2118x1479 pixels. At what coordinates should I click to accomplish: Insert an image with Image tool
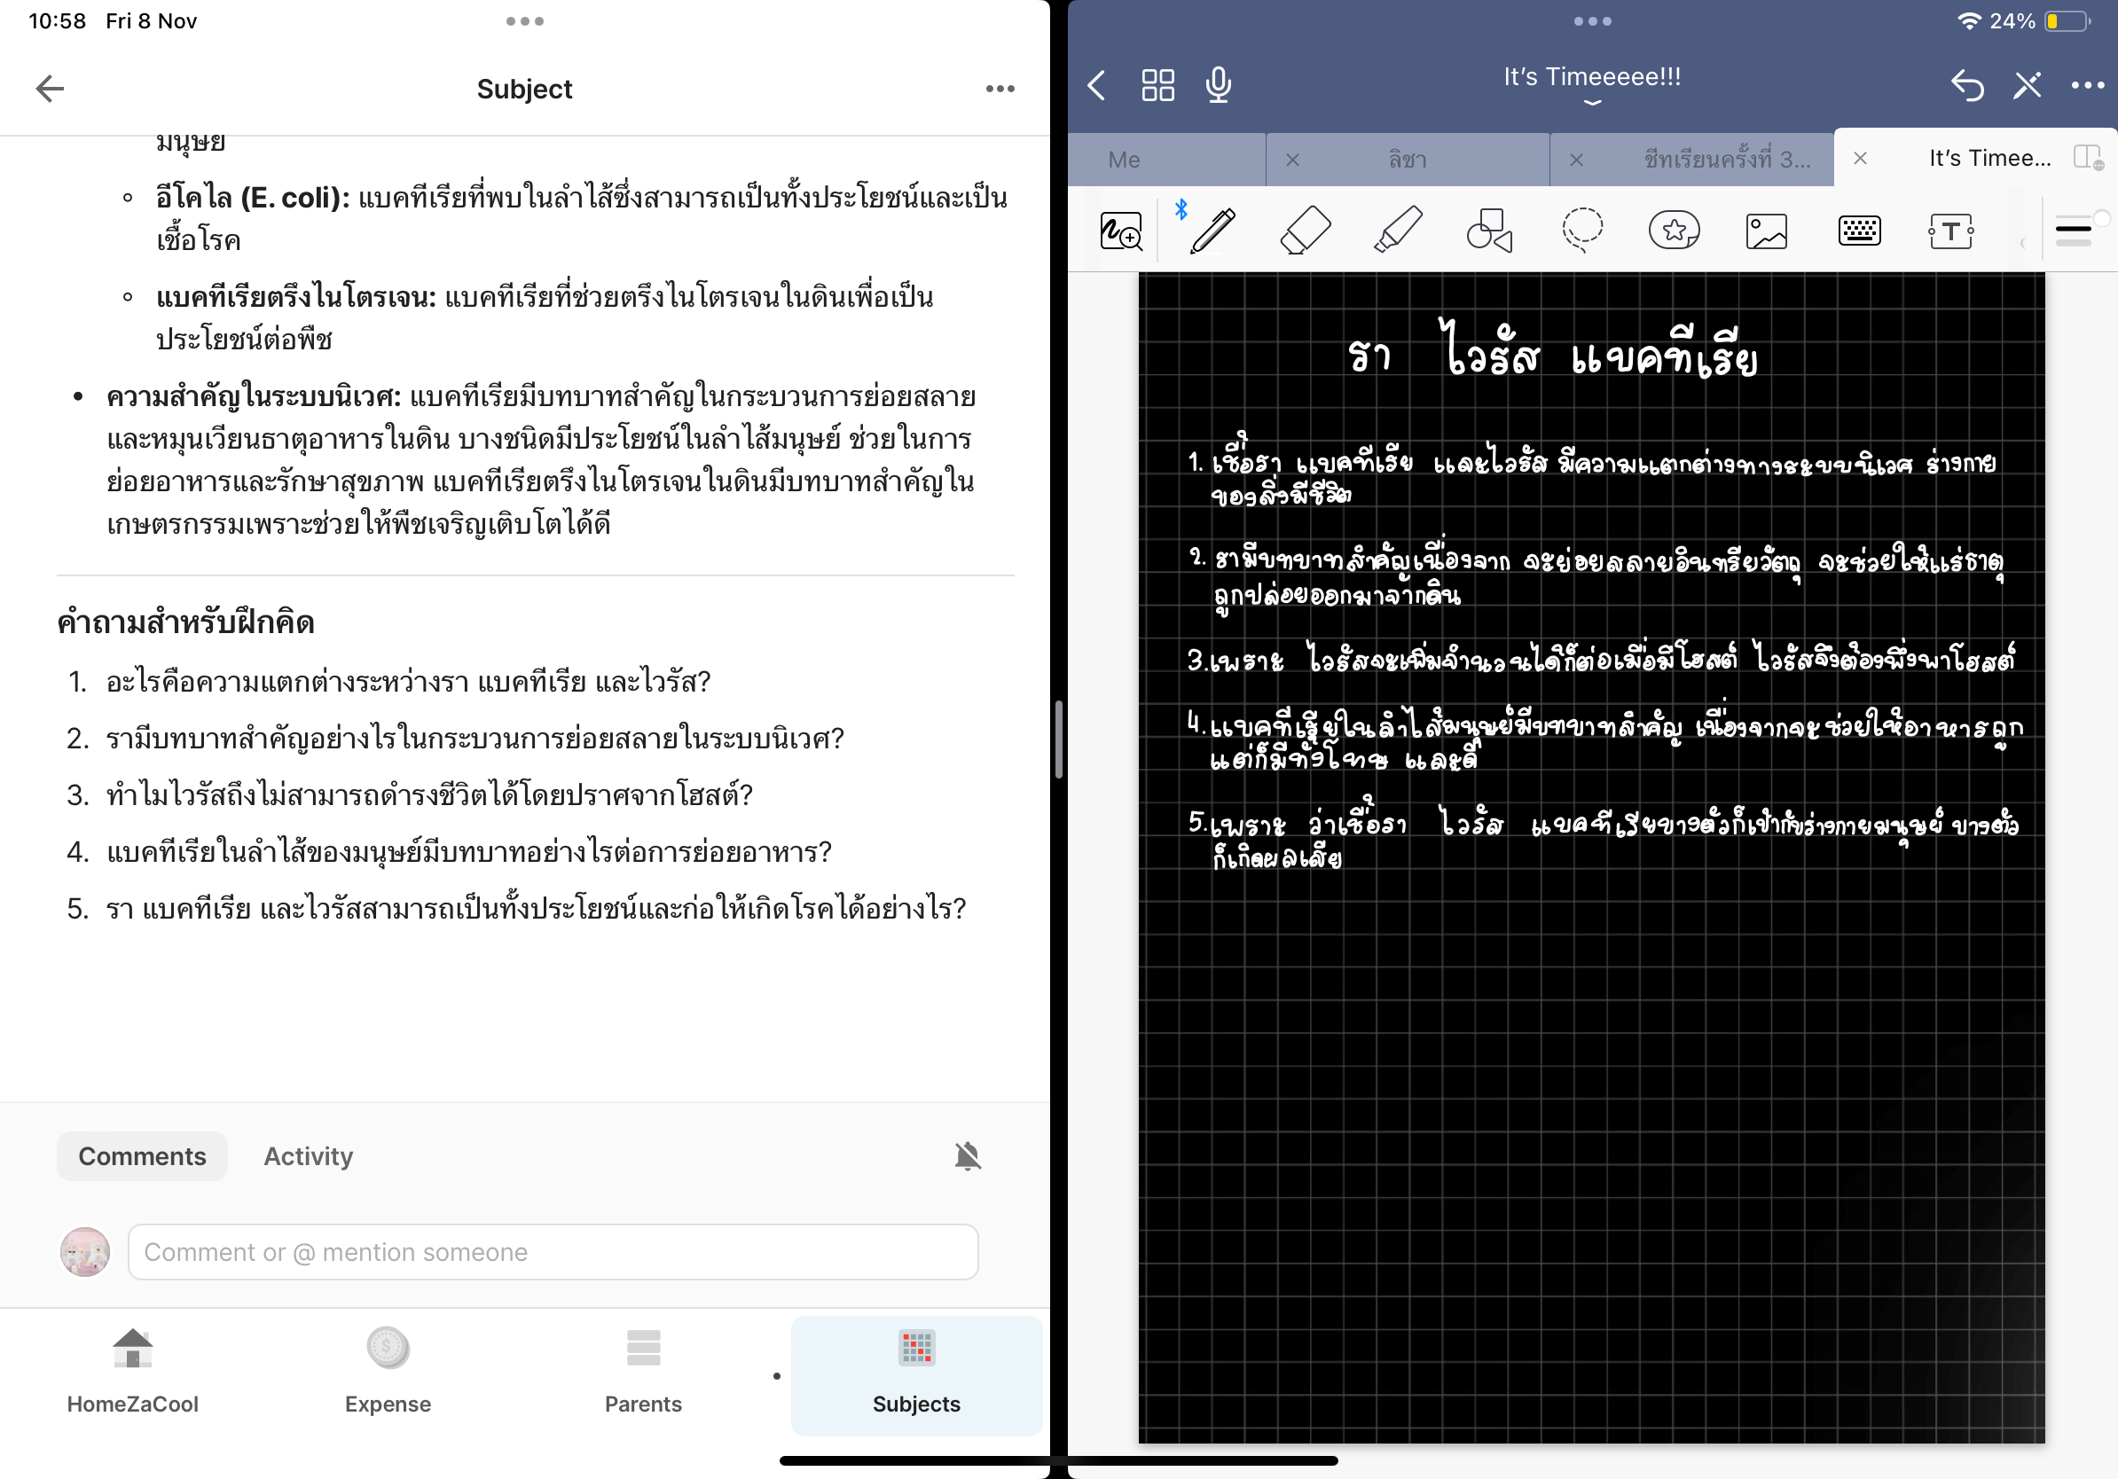coord(1766,231)
